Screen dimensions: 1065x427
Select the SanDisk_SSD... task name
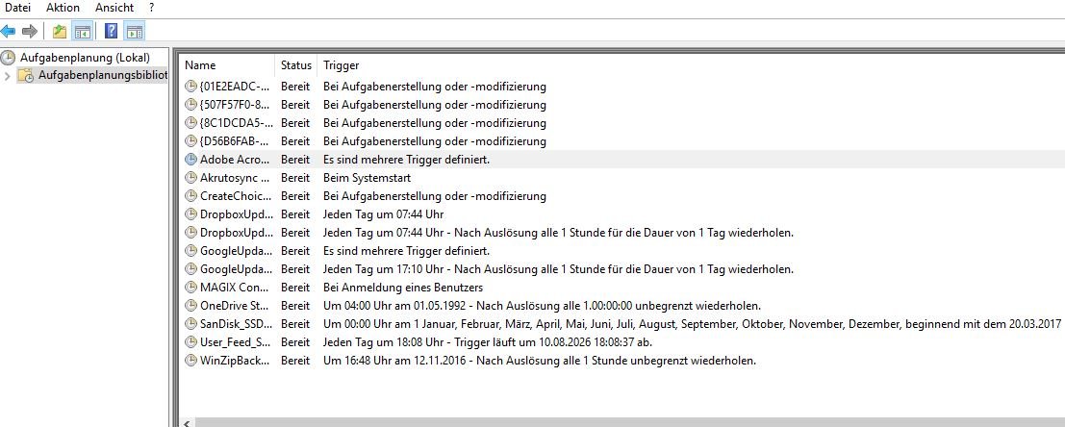[235, 324]
